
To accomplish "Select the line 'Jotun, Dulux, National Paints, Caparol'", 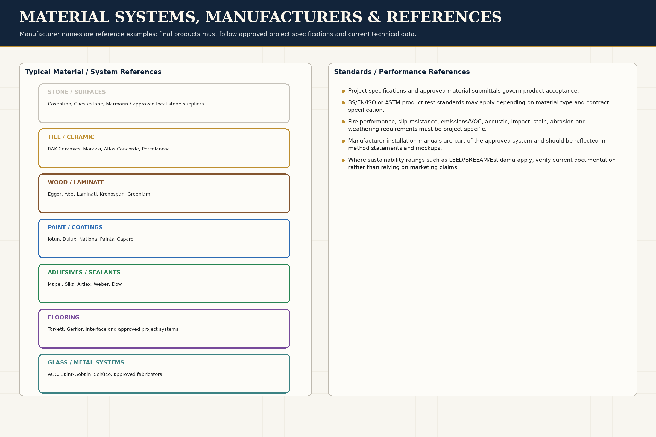I will [91, 239].
